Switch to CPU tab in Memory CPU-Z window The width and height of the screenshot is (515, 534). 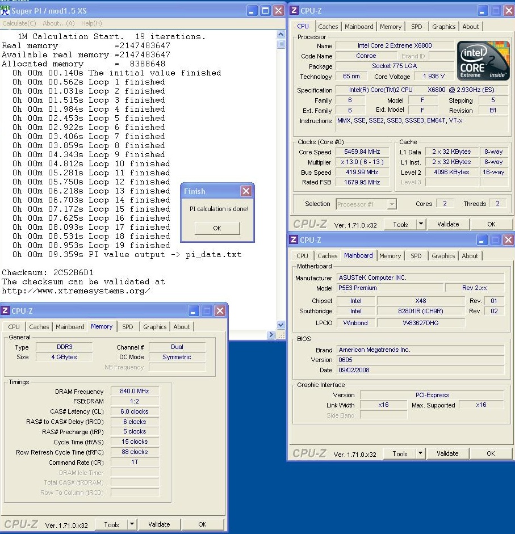(14, 327)
